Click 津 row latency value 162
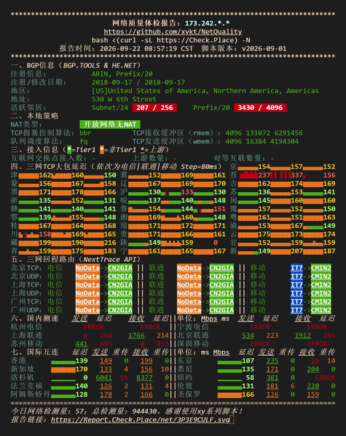 tap(45, 175)
